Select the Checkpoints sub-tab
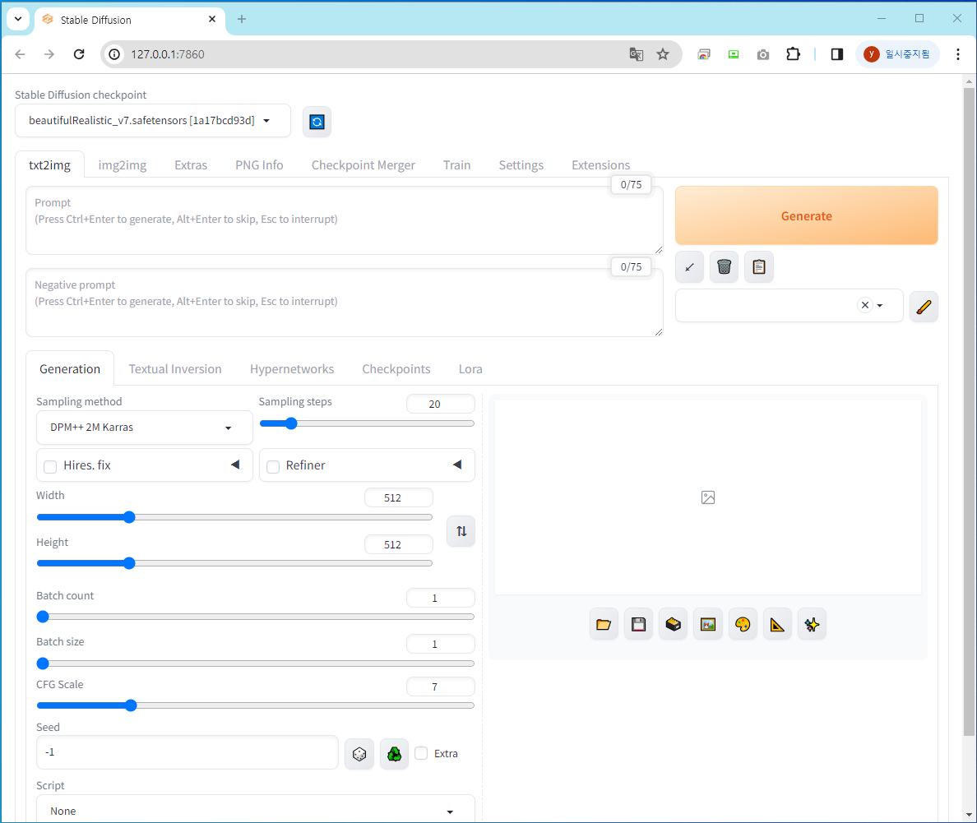Screen dimensions: 977x823 [396, 369]
